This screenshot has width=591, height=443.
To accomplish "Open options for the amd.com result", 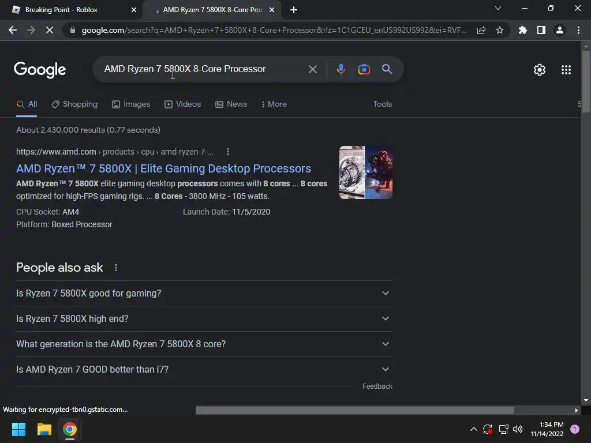I will coord(227,152).
